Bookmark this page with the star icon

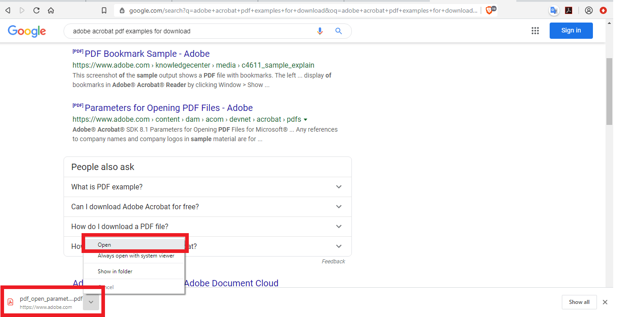click(104, 10)
